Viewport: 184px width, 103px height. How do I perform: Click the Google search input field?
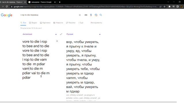coord(49,15)
